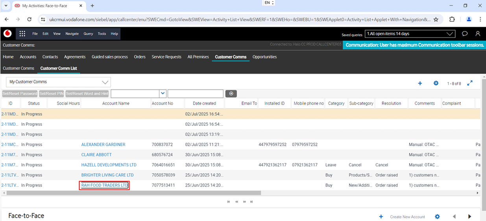The image size is (486, 221).
Task: Open BRIGHTER LIVING CARE LTD account link
Action: coord(107,175)
